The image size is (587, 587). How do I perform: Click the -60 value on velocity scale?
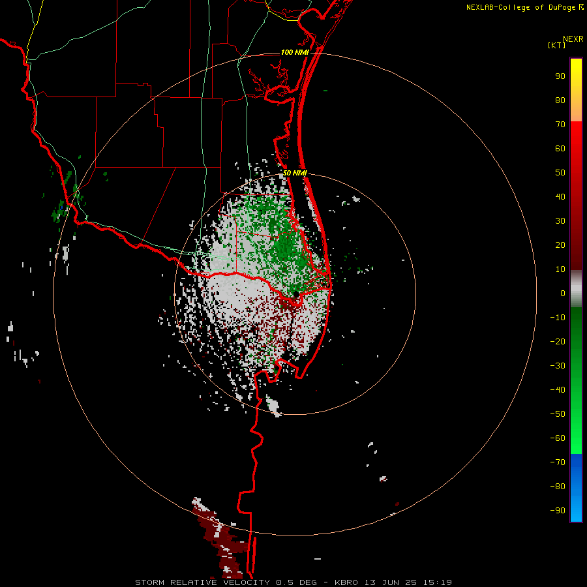[558, 438]
